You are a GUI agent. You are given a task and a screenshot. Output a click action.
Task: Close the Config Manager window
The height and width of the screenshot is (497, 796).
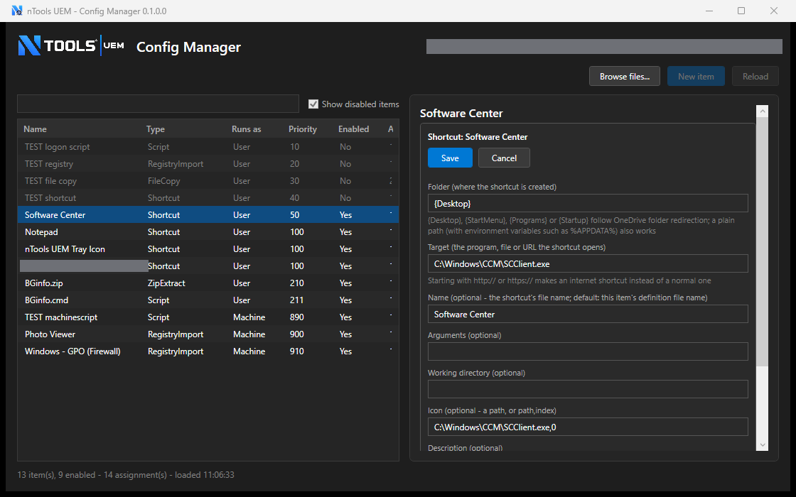click(x=774, y=11)
